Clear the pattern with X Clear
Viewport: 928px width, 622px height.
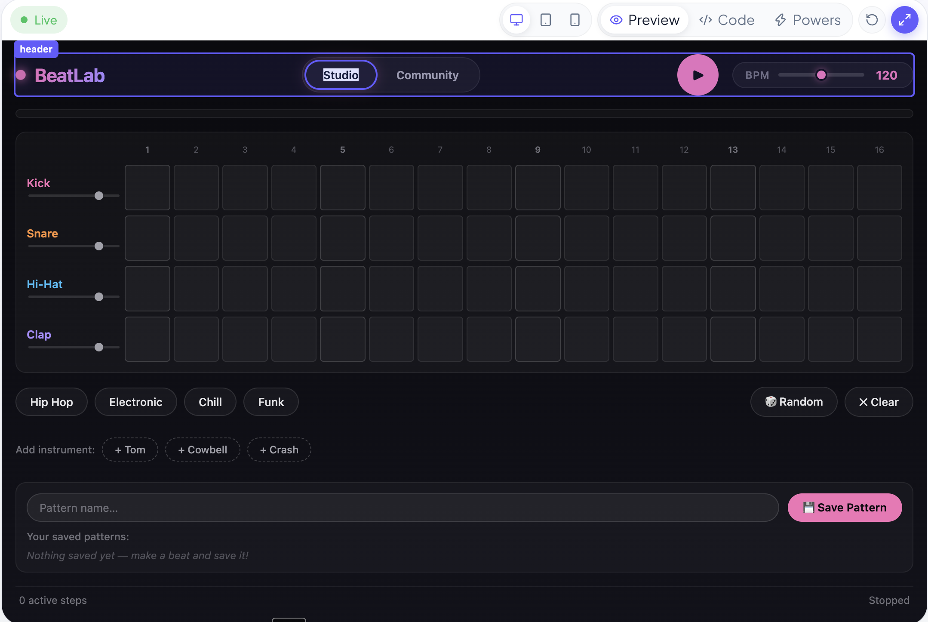[x=879, y=402]
